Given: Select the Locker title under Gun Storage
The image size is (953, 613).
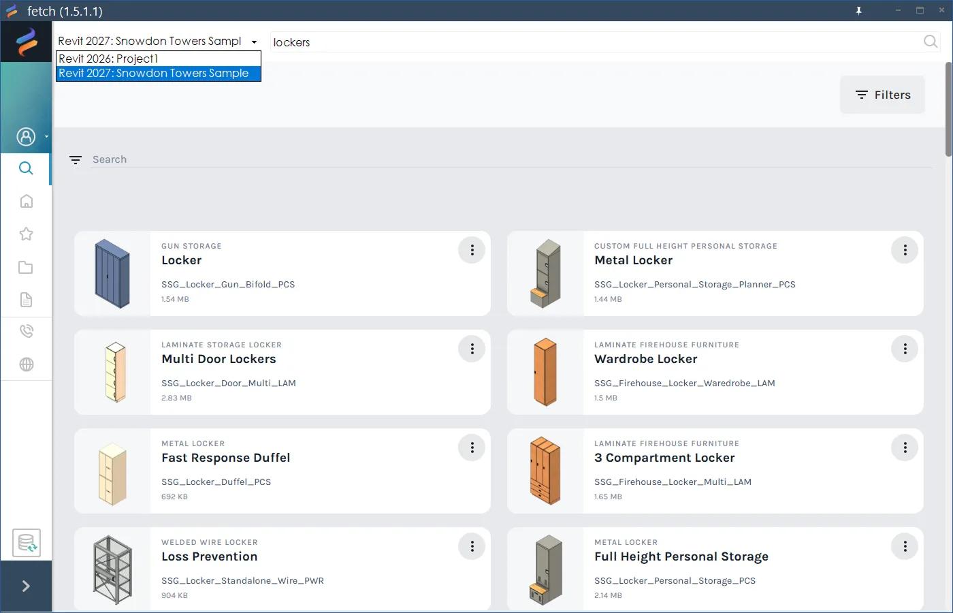Looking at the screenshot, I should click(182, 260).
